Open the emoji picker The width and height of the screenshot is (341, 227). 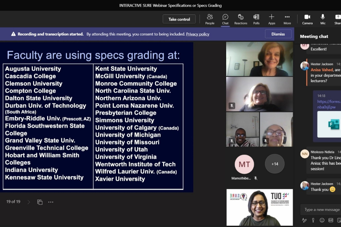[322, 220]
